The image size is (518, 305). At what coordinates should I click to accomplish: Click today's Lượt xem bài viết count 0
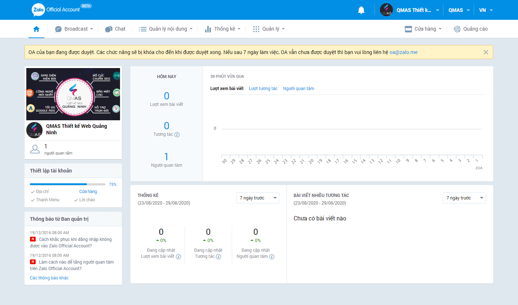tap(167, 96)
